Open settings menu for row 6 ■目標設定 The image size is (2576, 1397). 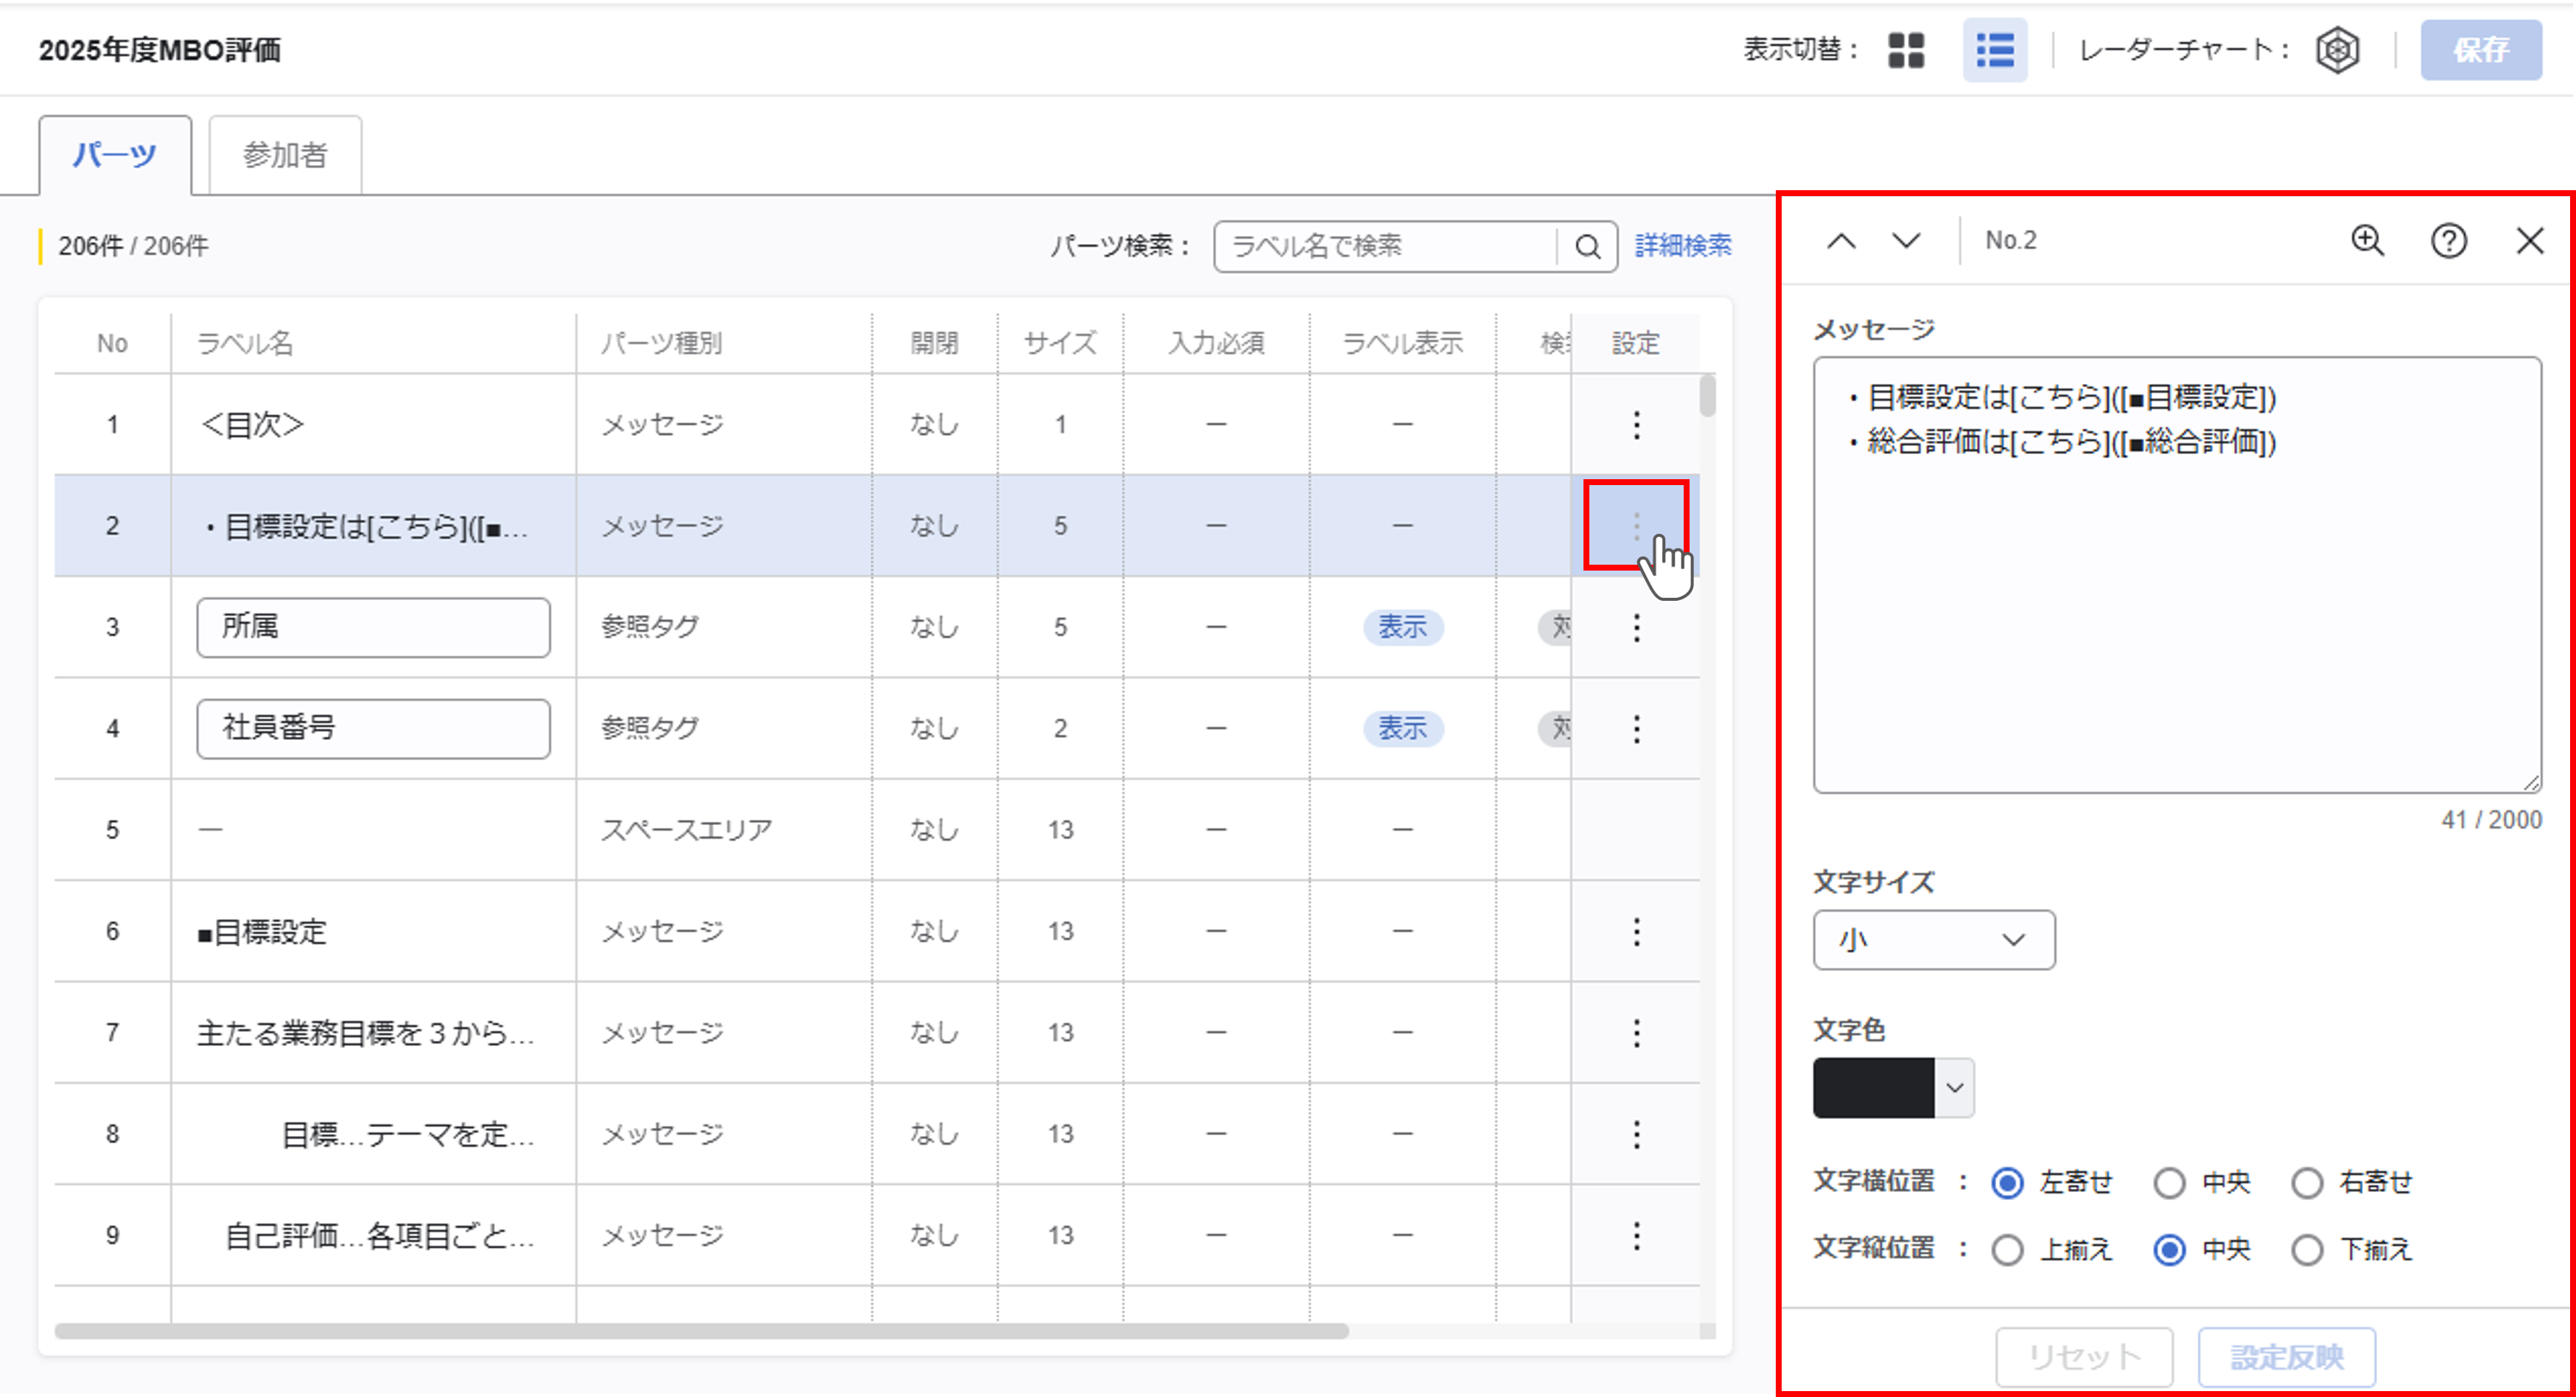coord(1636,932)
